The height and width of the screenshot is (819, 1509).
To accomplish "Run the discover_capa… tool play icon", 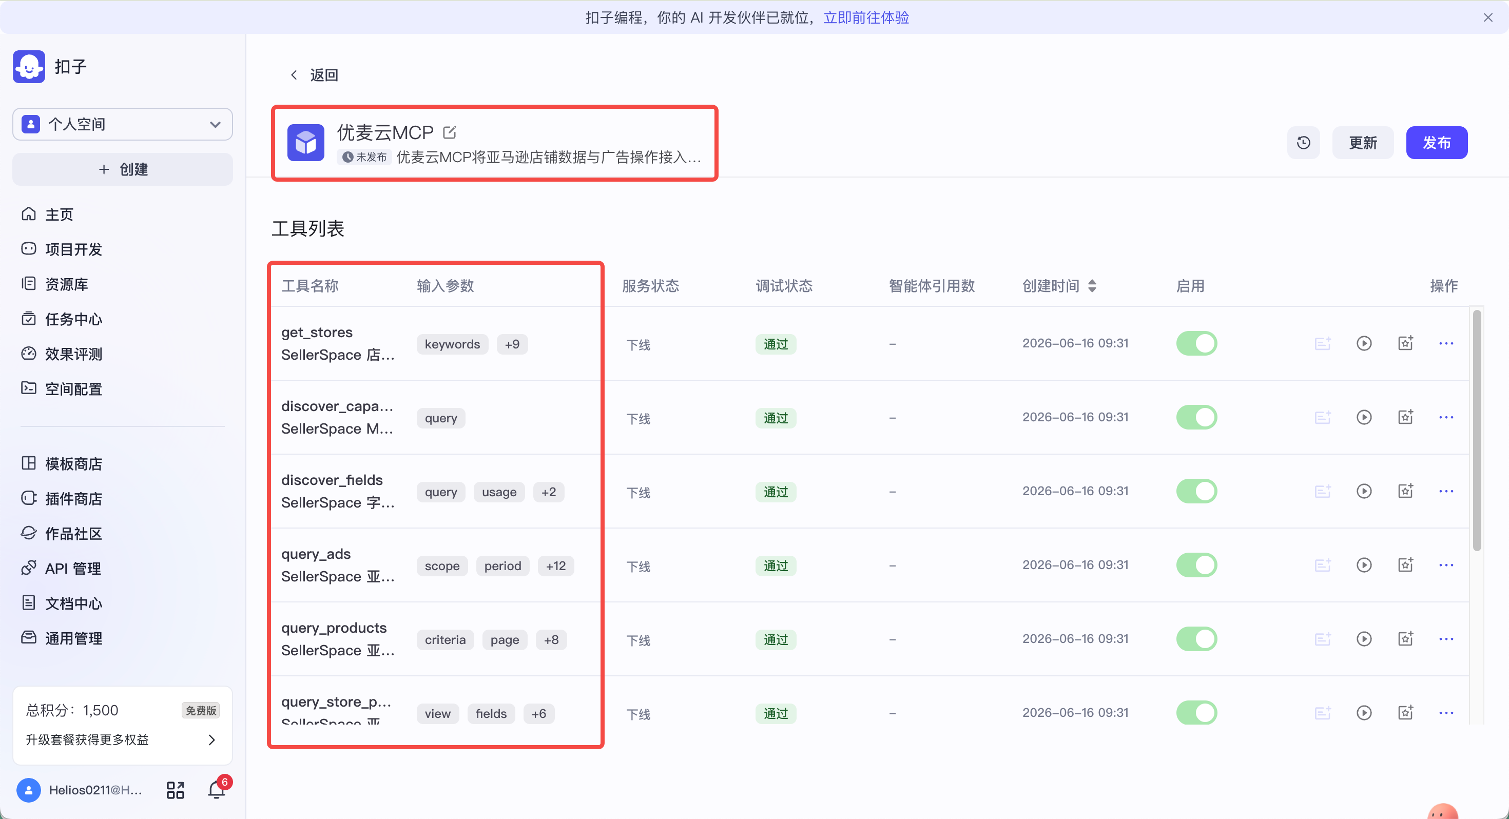I will (1364, 417).
